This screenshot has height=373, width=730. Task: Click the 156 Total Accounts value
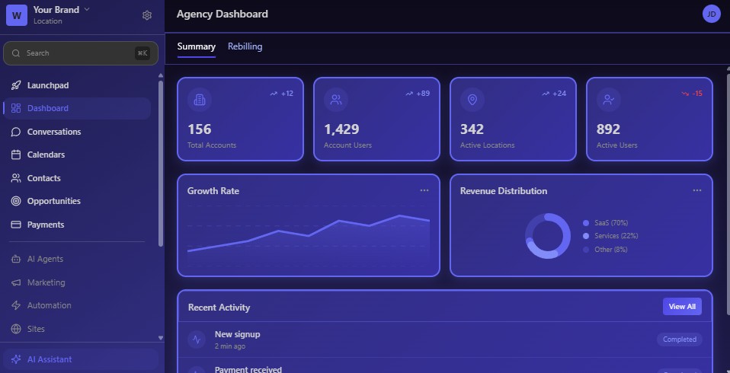pos(199,129)
